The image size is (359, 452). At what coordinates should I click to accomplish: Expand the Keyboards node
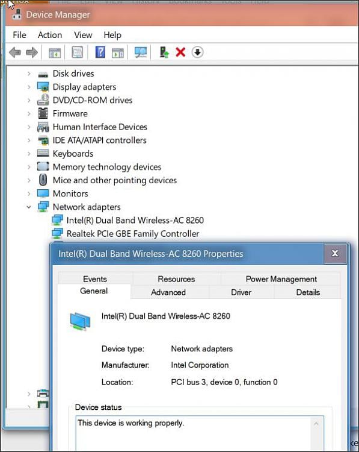(29, 153)
